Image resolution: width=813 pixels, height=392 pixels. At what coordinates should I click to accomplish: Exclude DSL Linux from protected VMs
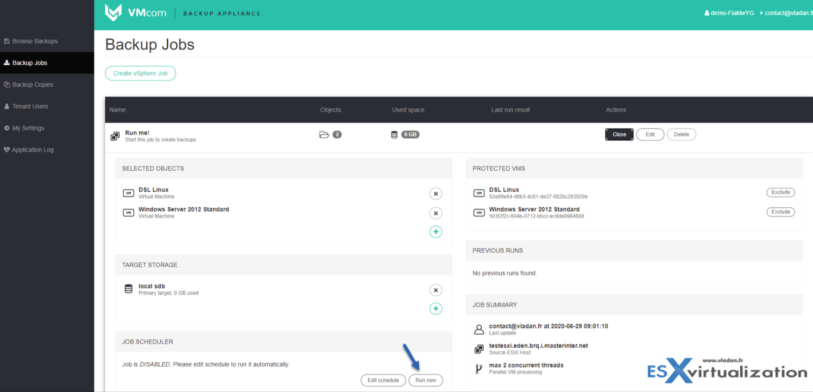(781, 193)
